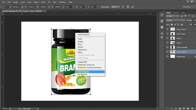Image resolution: width=196 pixels, height=110 pixels.
Task: Commit the transform with the checkmark icon
Action: coord(133,7)
